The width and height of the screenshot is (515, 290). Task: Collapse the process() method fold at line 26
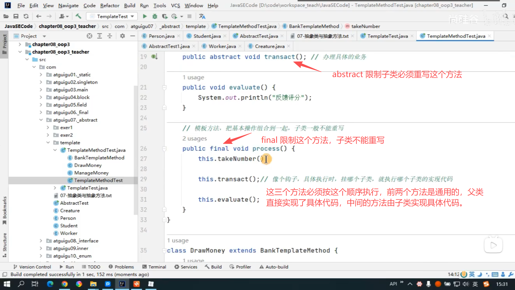coord(164,148)
